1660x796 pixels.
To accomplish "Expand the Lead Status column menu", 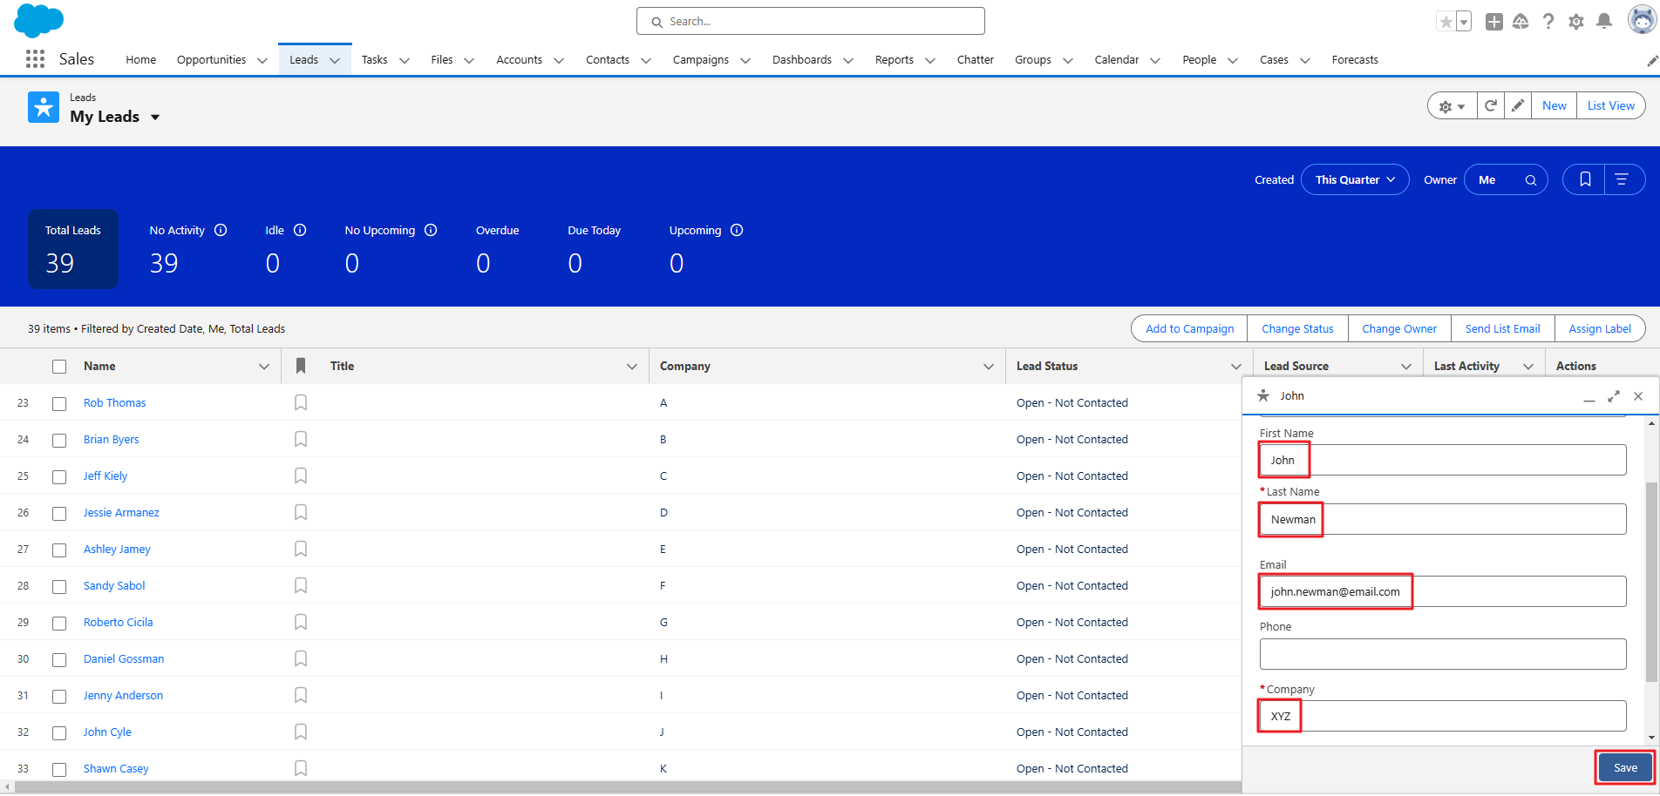I will (1235, 367).
